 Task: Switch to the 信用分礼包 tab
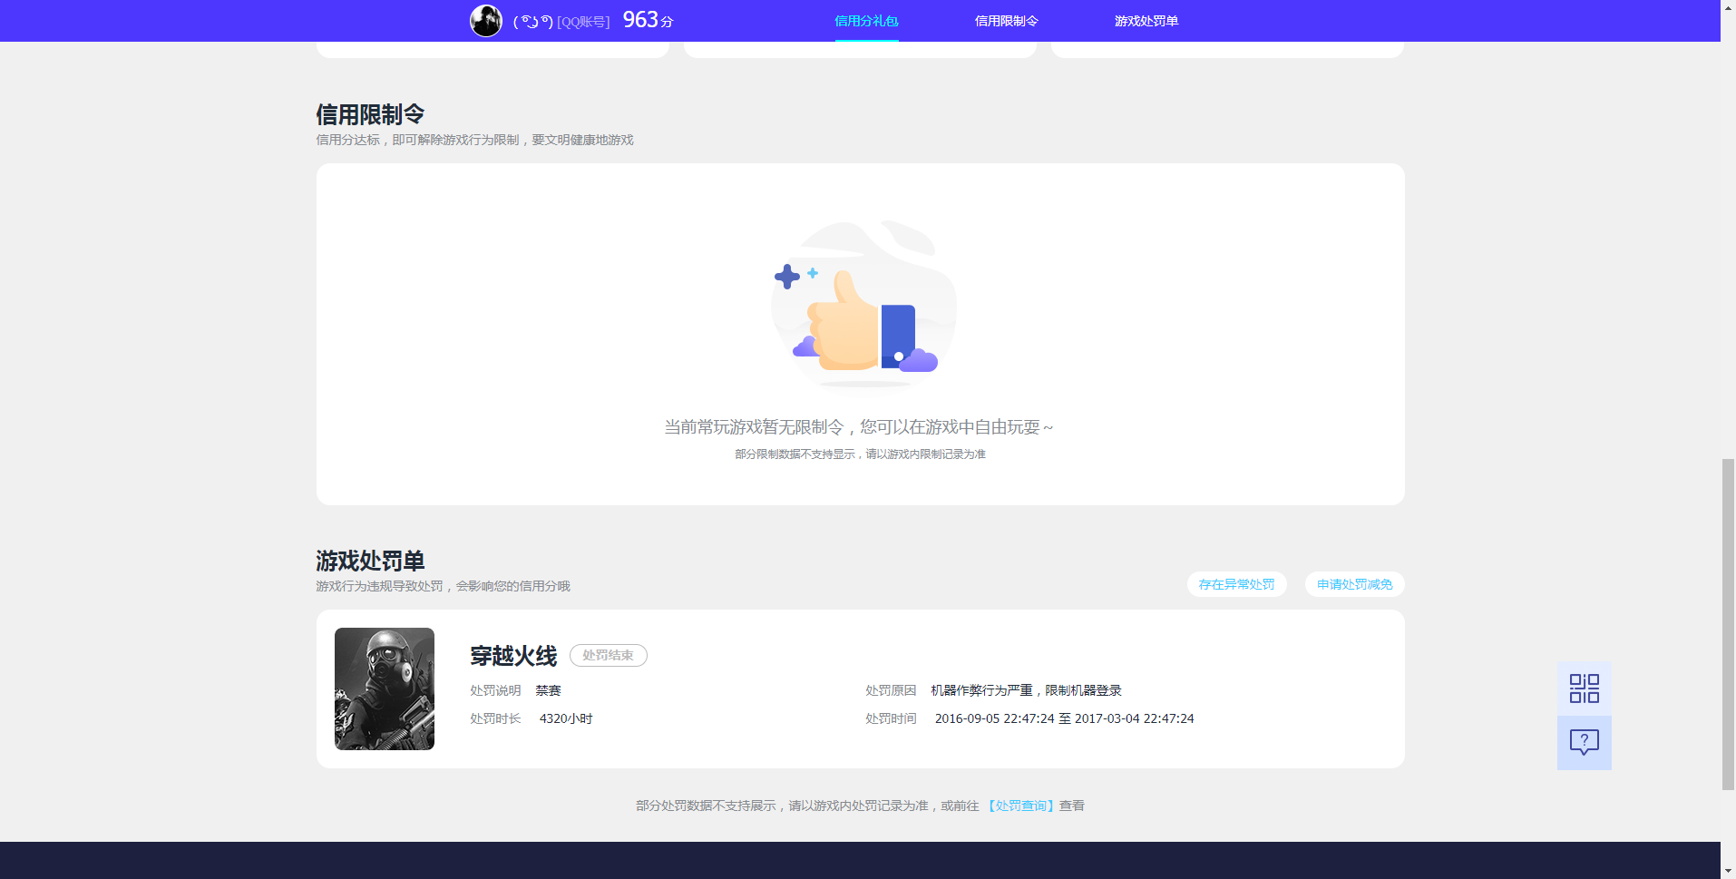866,21
